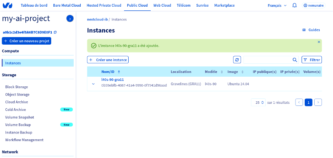This screenshot has height=158, width=333.
Task: Select the Public Cloud tab
Action: (137, 5)
